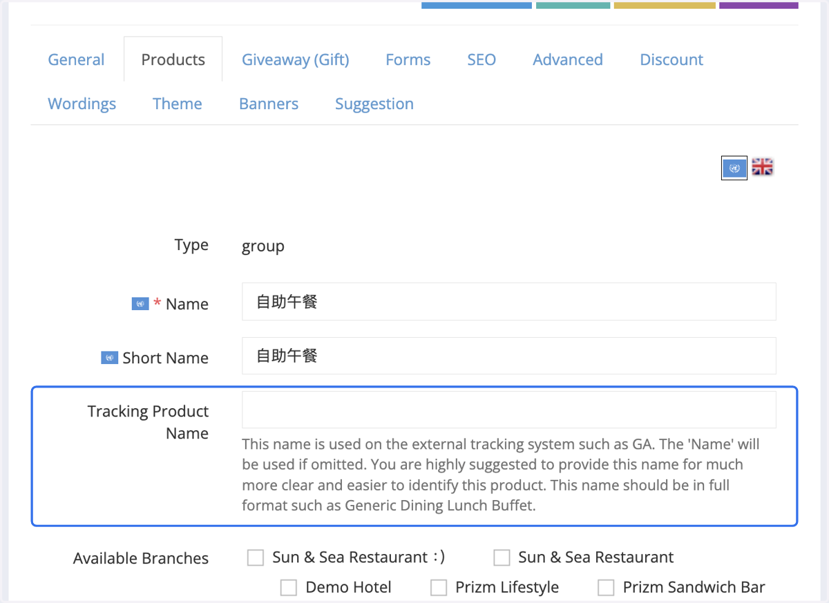Image resolution: width=829 pixels, height=603 pixels.
Task: Select the Products tab
Action: point(173,59)
